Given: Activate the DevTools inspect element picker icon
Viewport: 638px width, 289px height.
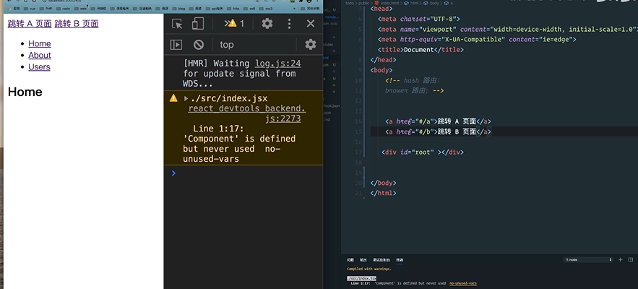Looking at the screenshot, I should [x=177, y=24].
